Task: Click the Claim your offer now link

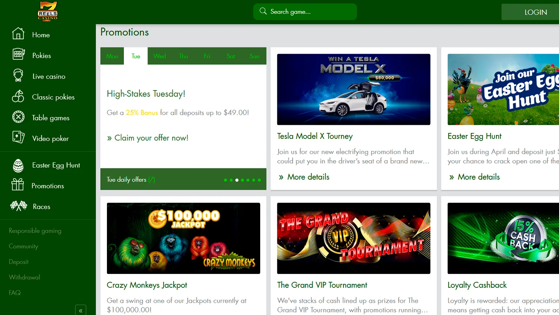Action: [148, 138]
